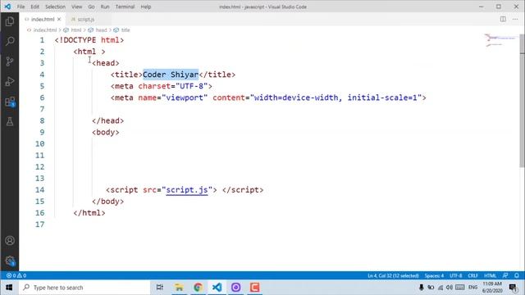Click the feedback icon in status bar

pos(505,275)
